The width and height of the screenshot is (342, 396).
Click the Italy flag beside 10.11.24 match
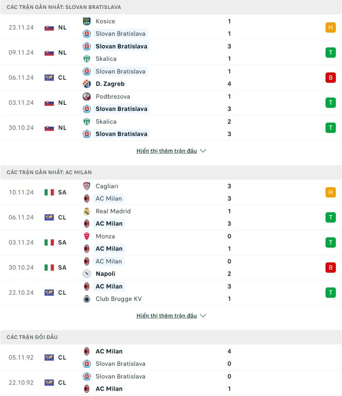click(49, 192)
